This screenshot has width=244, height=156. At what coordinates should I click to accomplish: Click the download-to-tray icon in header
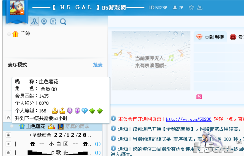(200, 8)
